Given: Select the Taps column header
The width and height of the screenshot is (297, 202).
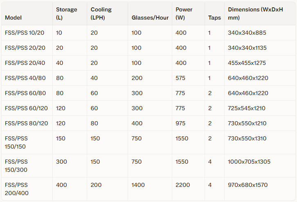Looking at the screenshot, I should [214, 18].
